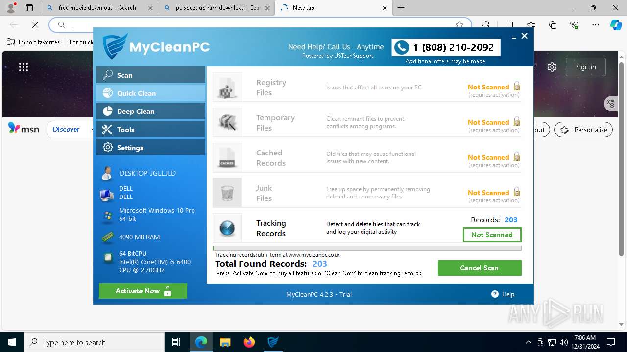Open Edge favorites panel
627x352 pixels.
click(x=531, y=25)
